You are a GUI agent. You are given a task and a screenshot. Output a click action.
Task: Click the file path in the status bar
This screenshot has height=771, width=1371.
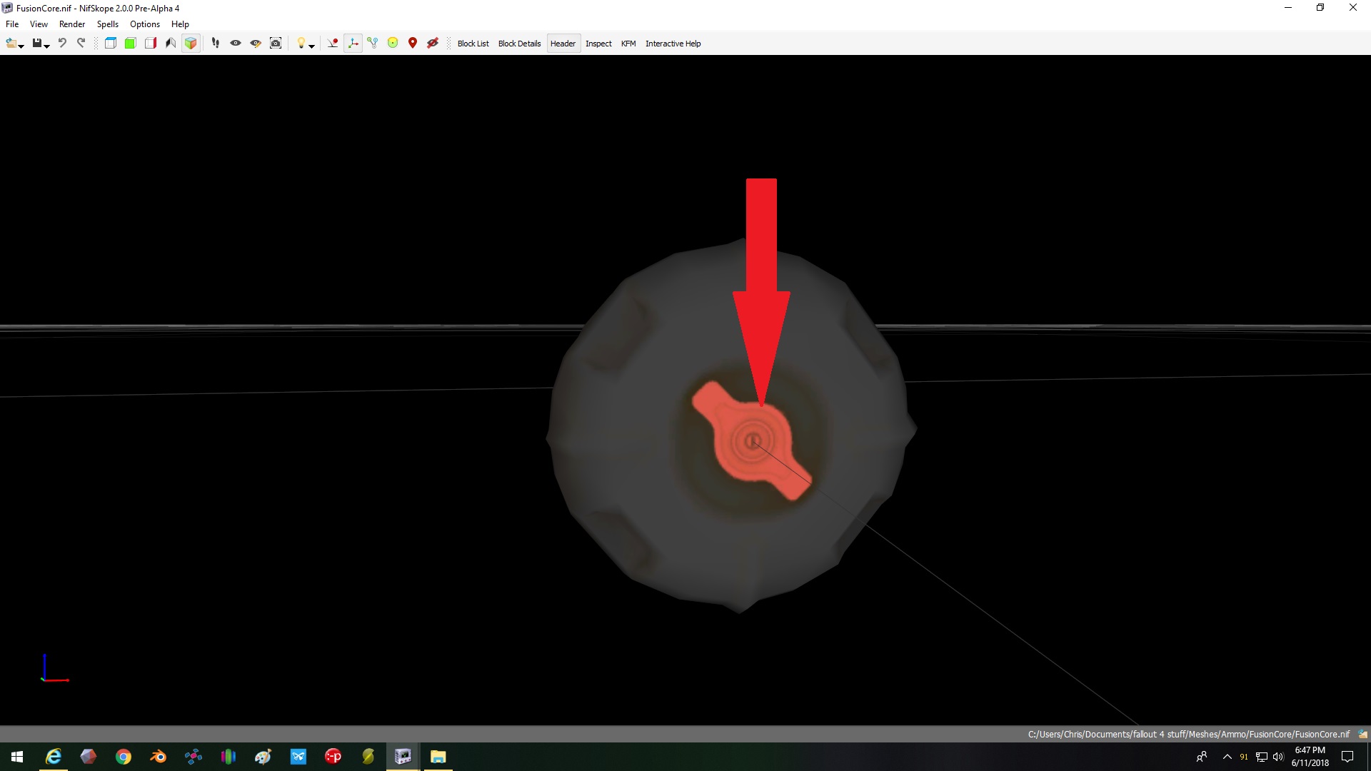pos(1188,734)
